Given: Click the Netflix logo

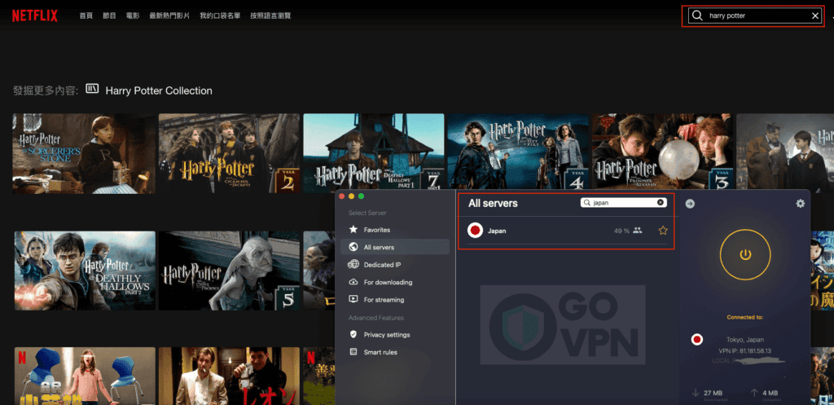Looking at the screenshot, I should pos(34,16).
